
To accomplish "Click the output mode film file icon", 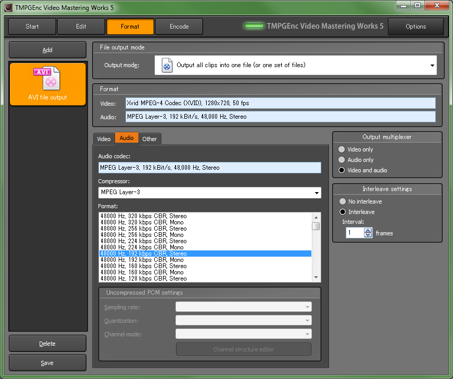I will point(167,65).
